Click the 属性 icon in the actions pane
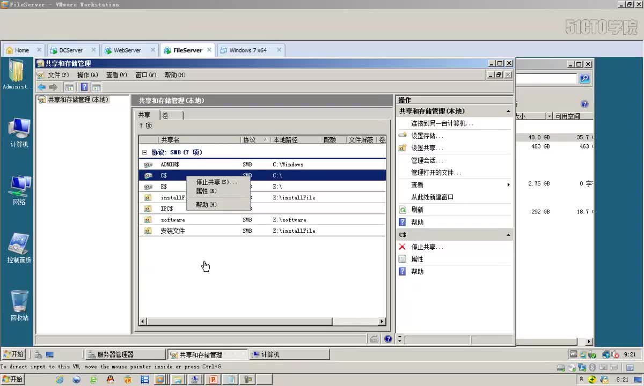644x386 pixels. click(402, 259)
